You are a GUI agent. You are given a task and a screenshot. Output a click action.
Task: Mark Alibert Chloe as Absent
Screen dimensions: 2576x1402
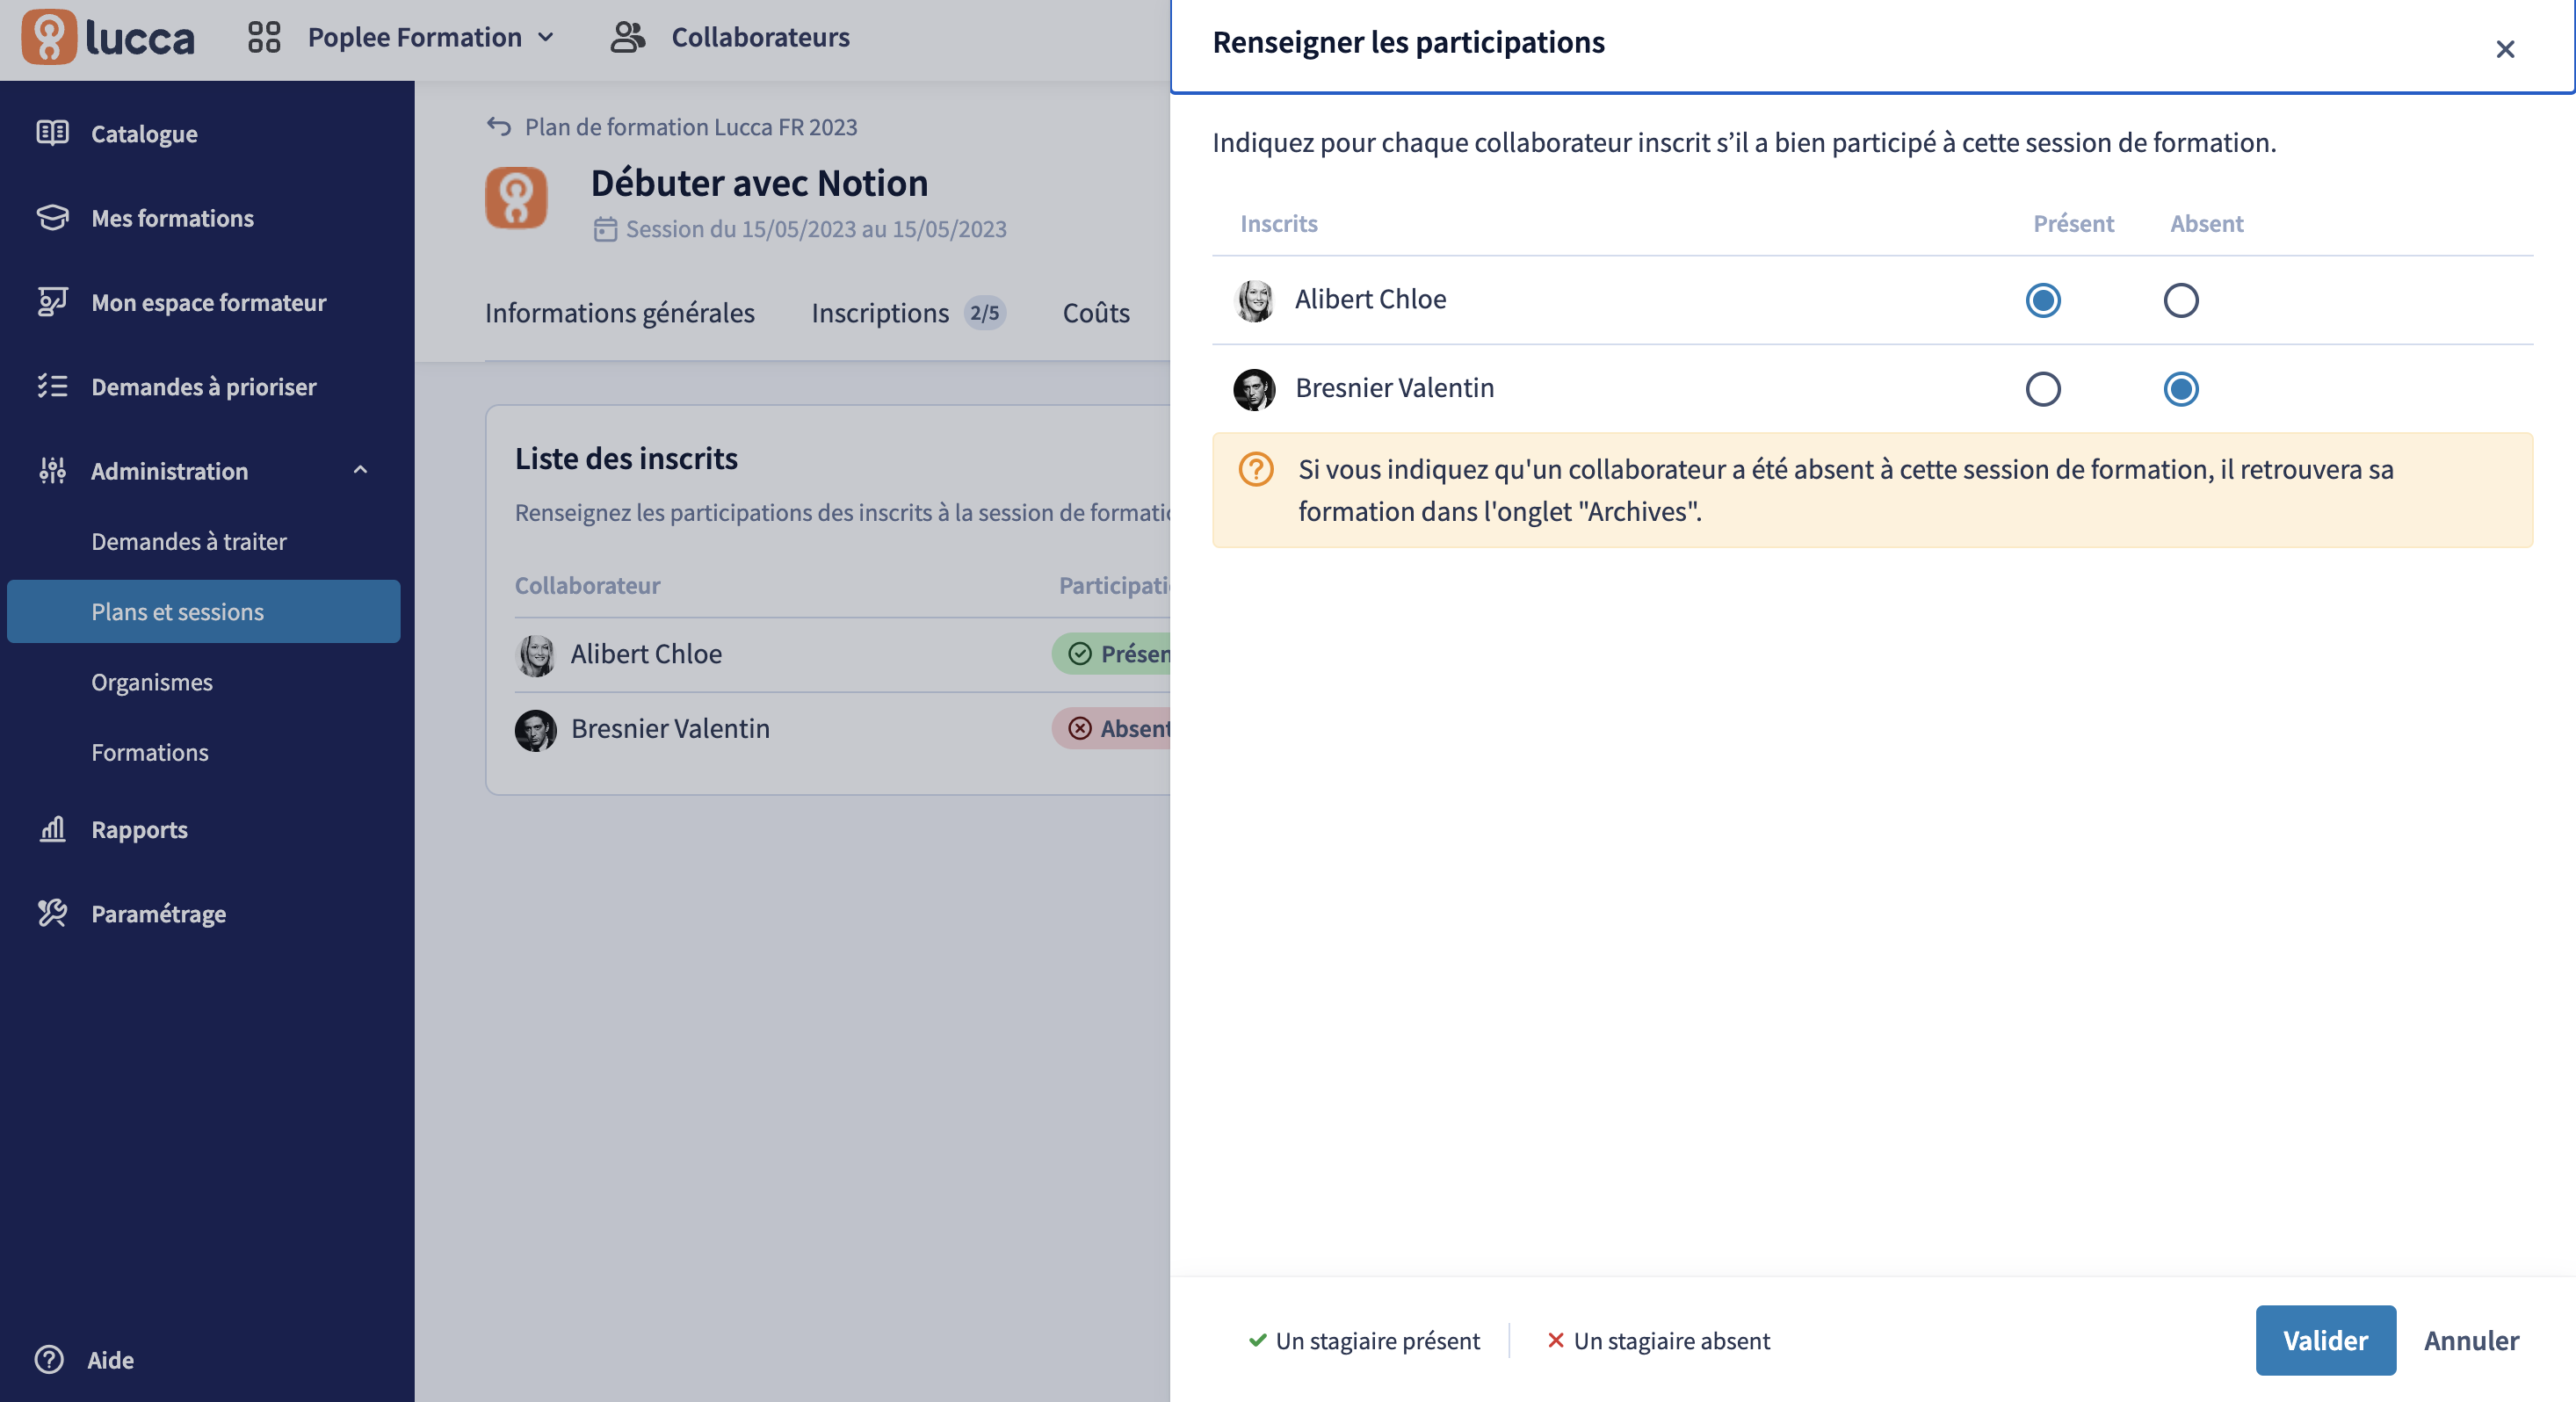pyautogui.click(x=2180, y=300)
